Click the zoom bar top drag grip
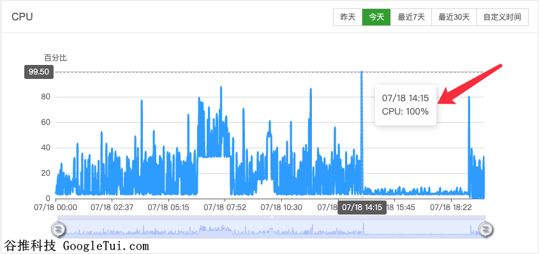Image resolution: width=539 pixels, height=254 pixels. tap(272, 217)
